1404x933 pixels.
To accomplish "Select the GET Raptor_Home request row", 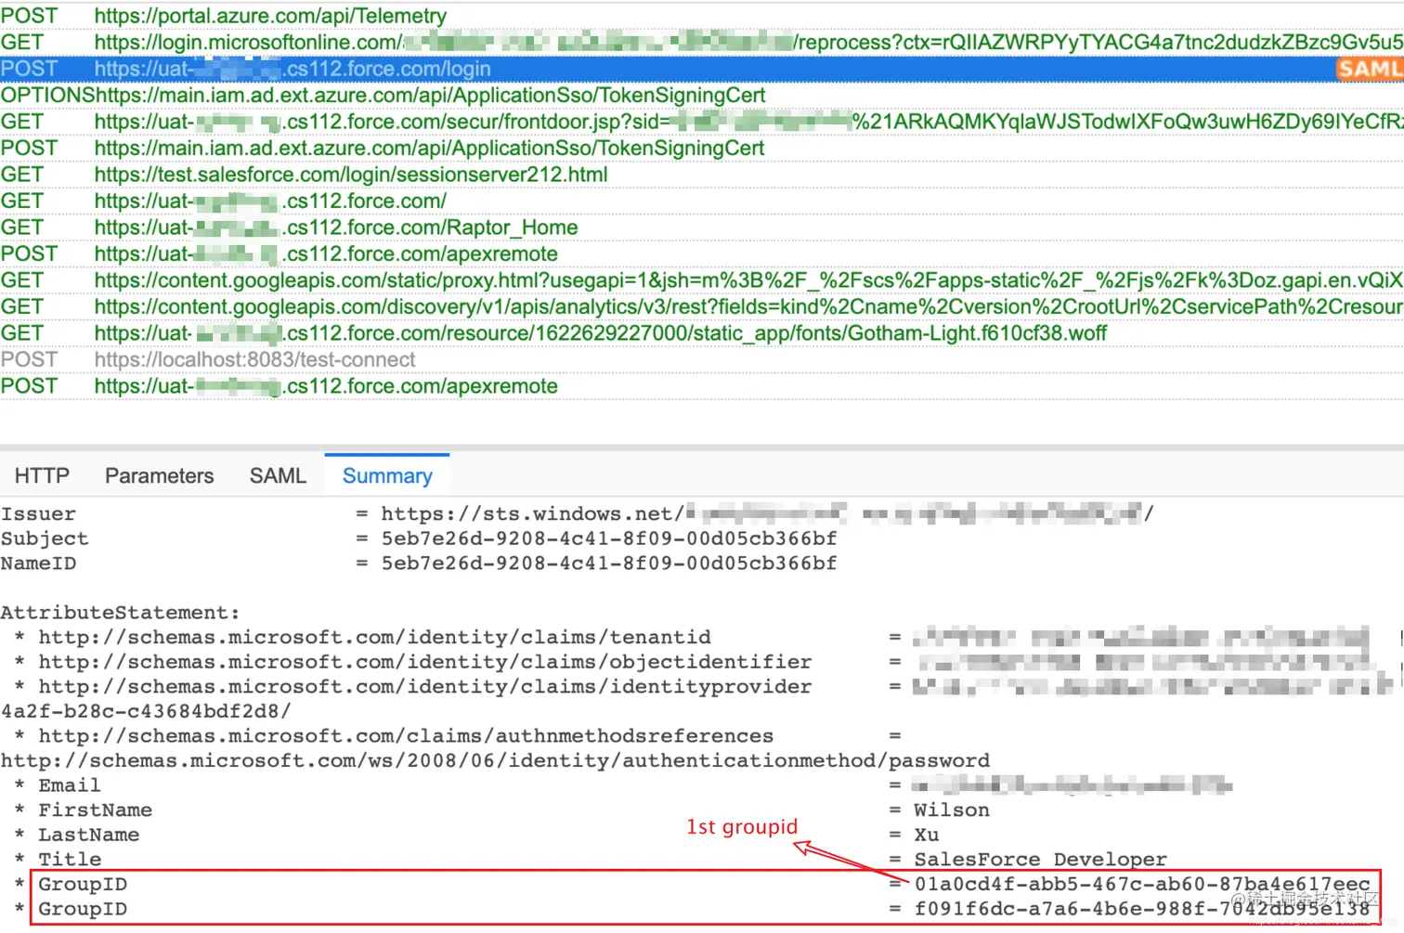I will pyautogui.click(x=702, y=227).
